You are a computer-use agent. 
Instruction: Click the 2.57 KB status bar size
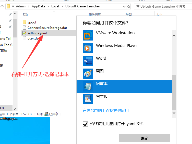click(x=26, y=114)
